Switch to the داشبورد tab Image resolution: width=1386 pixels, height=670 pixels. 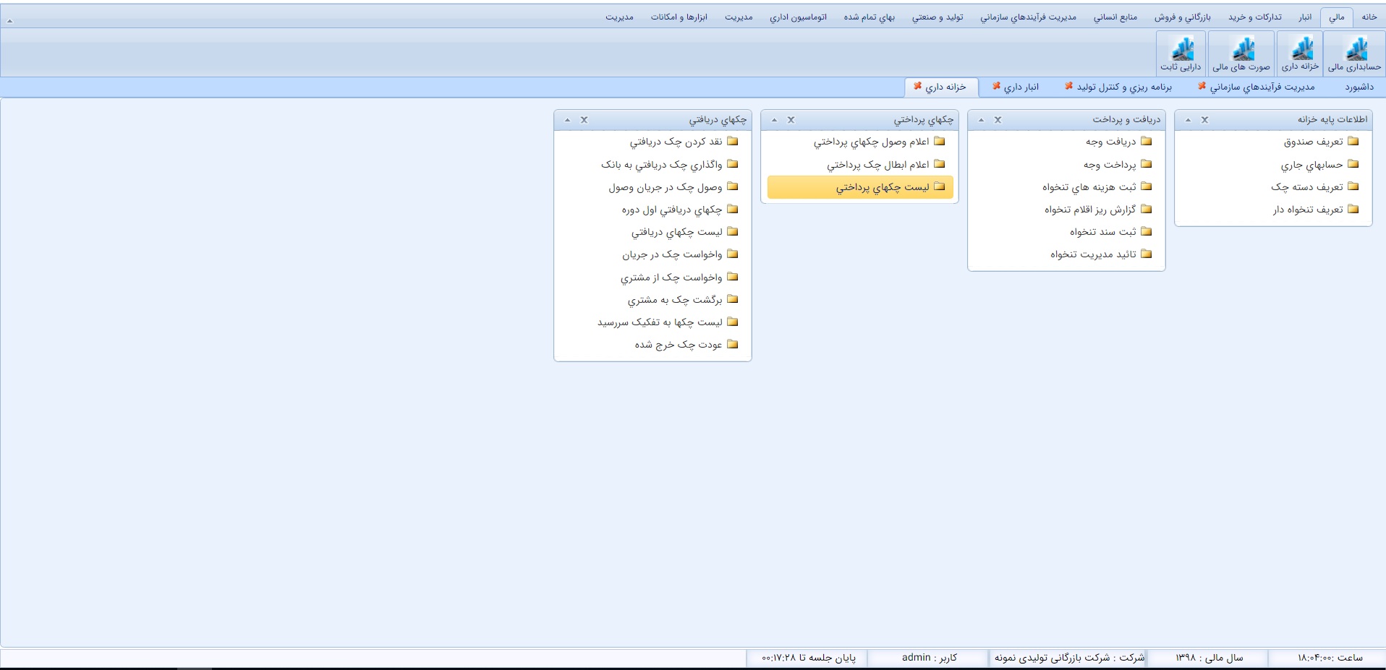[x=1359, y=87]
